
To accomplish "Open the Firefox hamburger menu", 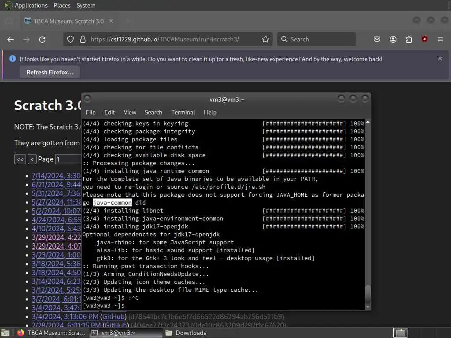I will pos(440,39).
